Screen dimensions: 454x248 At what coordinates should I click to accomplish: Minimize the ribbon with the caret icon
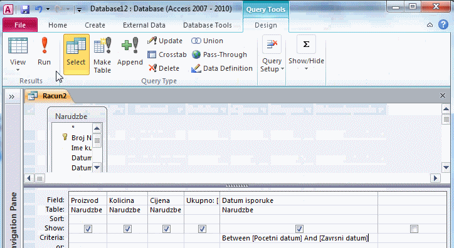pyautogui.click(x=430, y=25)
